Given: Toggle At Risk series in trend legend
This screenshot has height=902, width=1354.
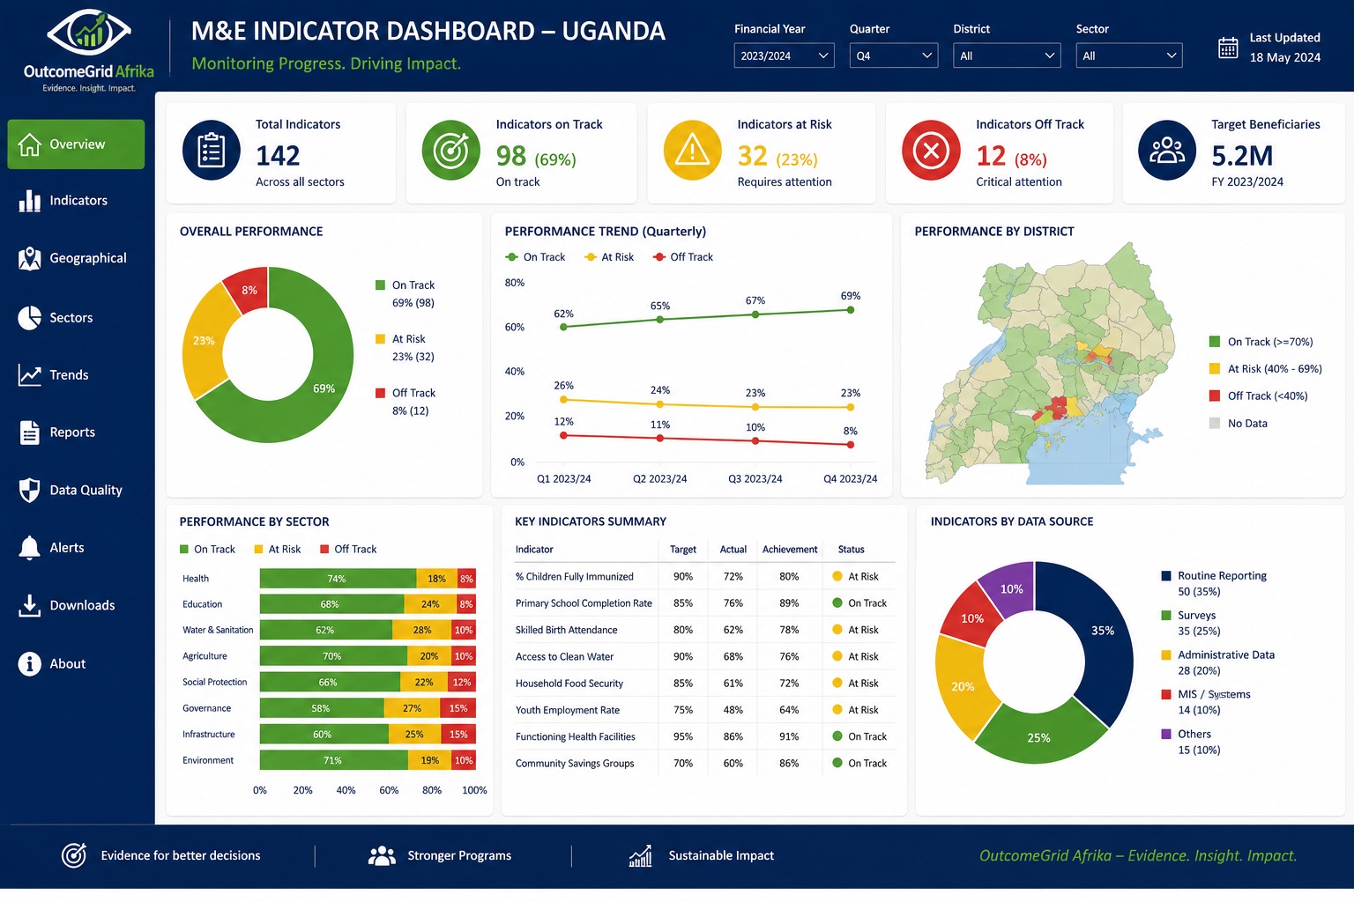Looking at the screenshot, I should tap(609, 257).
